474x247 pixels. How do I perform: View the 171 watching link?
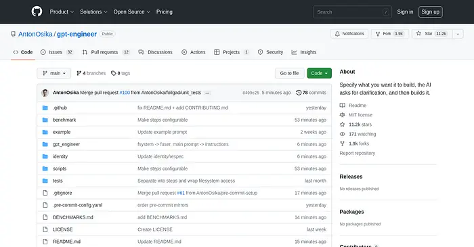(x=358, y=134)
